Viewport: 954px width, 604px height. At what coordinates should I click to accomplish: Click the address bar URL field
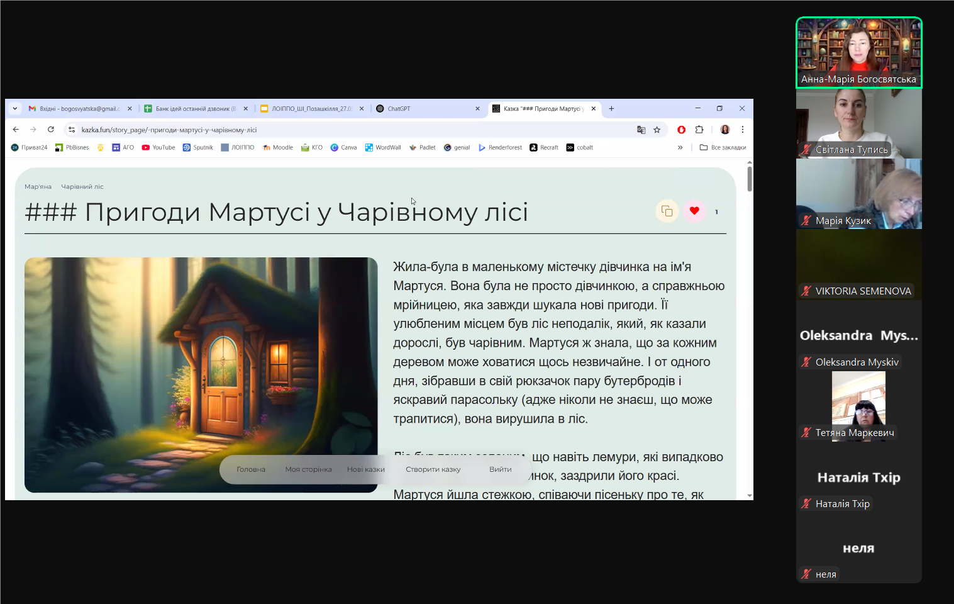pos(314,130)
